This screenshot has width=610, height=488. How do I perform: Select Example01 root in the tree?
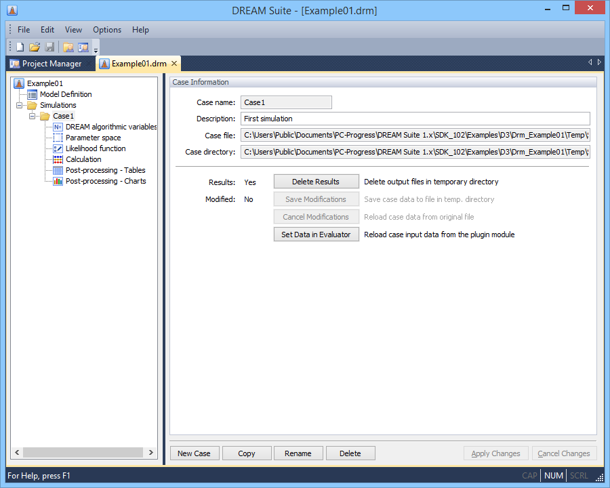[x=45, y=83]
